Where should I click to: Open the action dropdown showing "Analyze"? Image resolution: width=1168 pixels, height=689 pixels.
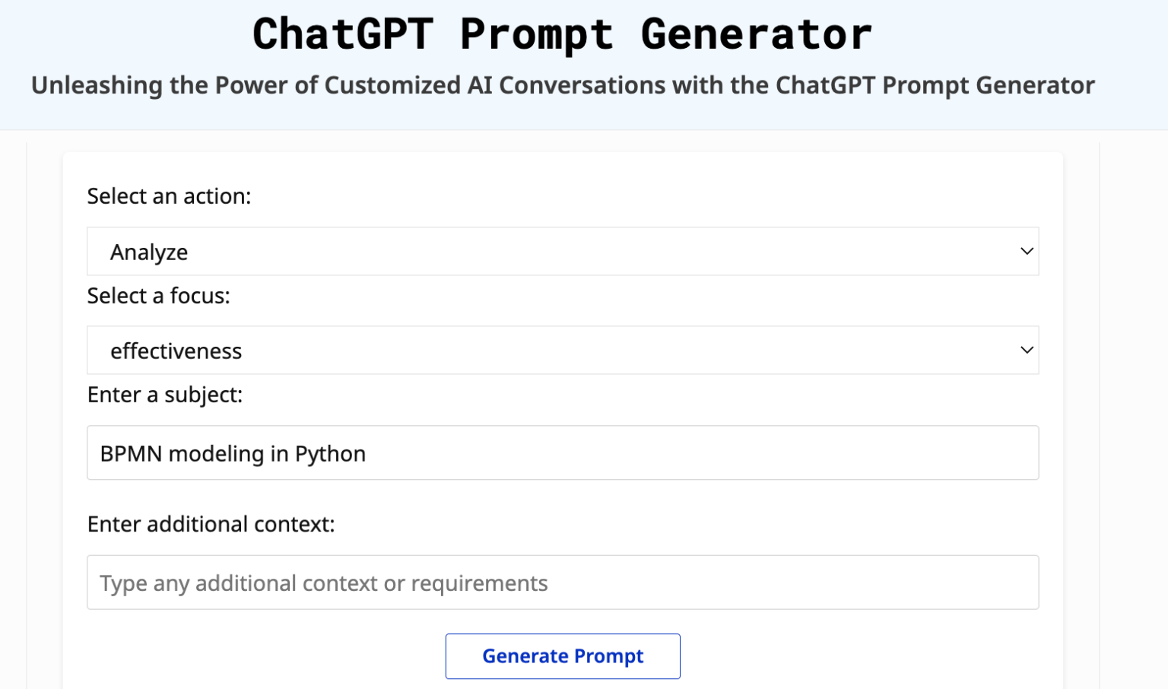563,251
